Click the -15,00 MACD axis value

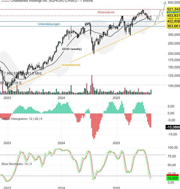[x=172, y=134]
